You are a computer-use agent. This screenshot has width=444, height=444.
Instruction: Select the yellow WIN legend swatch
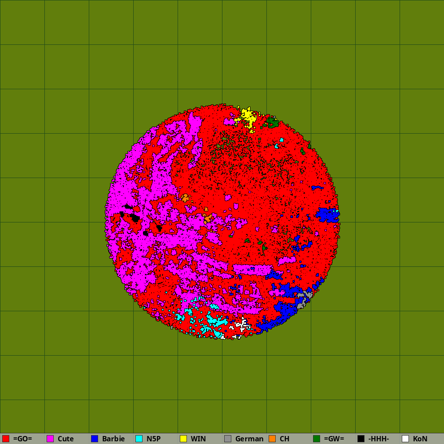click(x=183, y=439)
